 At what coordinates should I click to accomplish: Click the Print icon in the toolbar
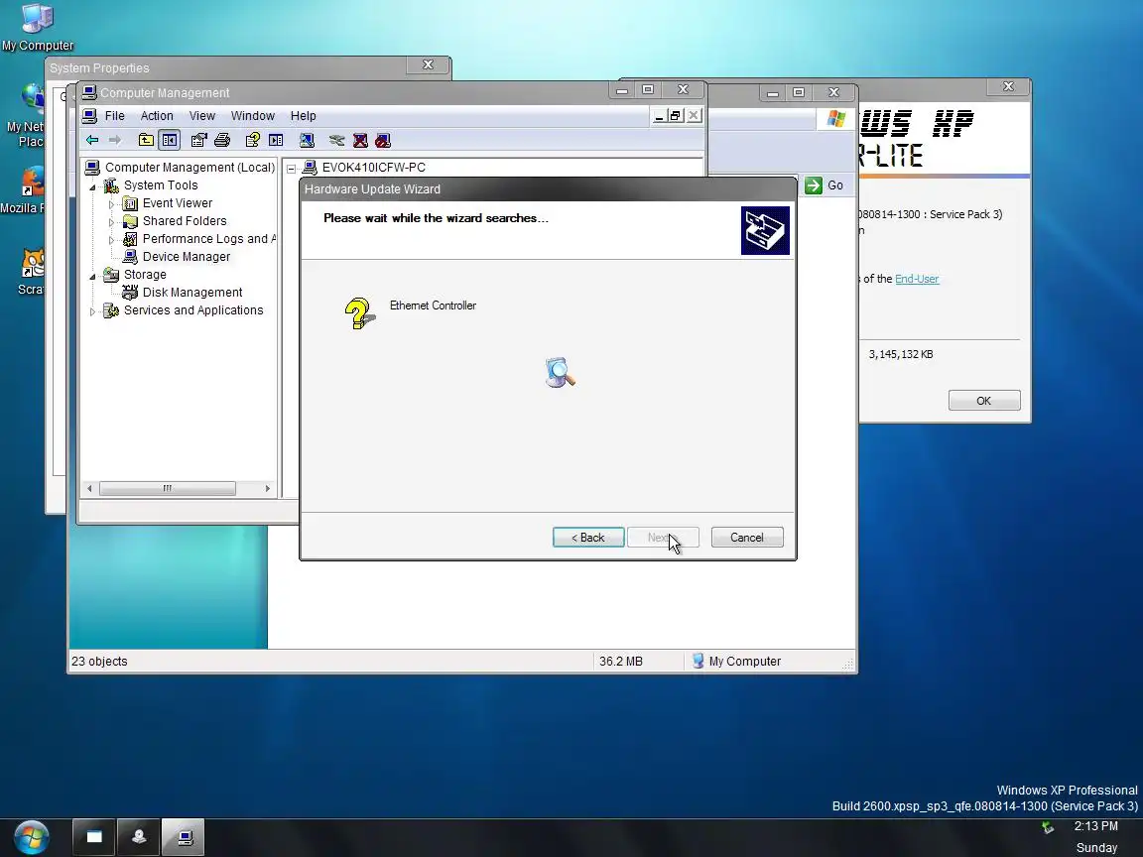coord(221,140)
